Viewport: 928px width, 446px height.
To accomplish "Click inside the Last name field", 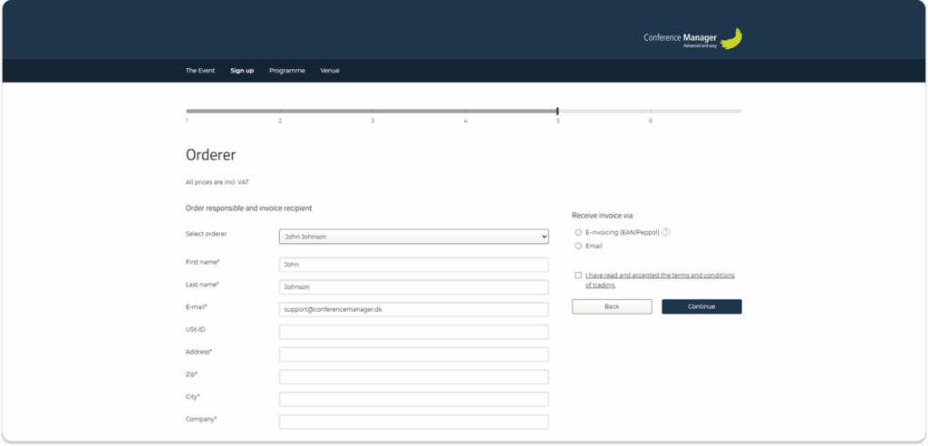I will (x=413, y=287).
